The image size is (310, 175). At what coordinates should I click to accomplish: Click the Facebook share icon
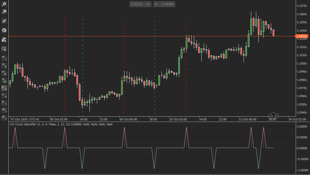pos(4,30)
